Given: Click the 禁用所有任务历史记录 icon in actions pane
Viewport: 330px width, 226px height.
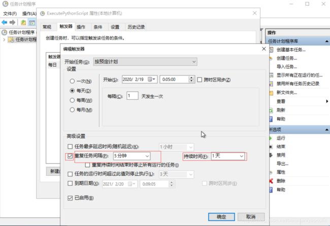Looking at the screenshot, I should point(271,84).
